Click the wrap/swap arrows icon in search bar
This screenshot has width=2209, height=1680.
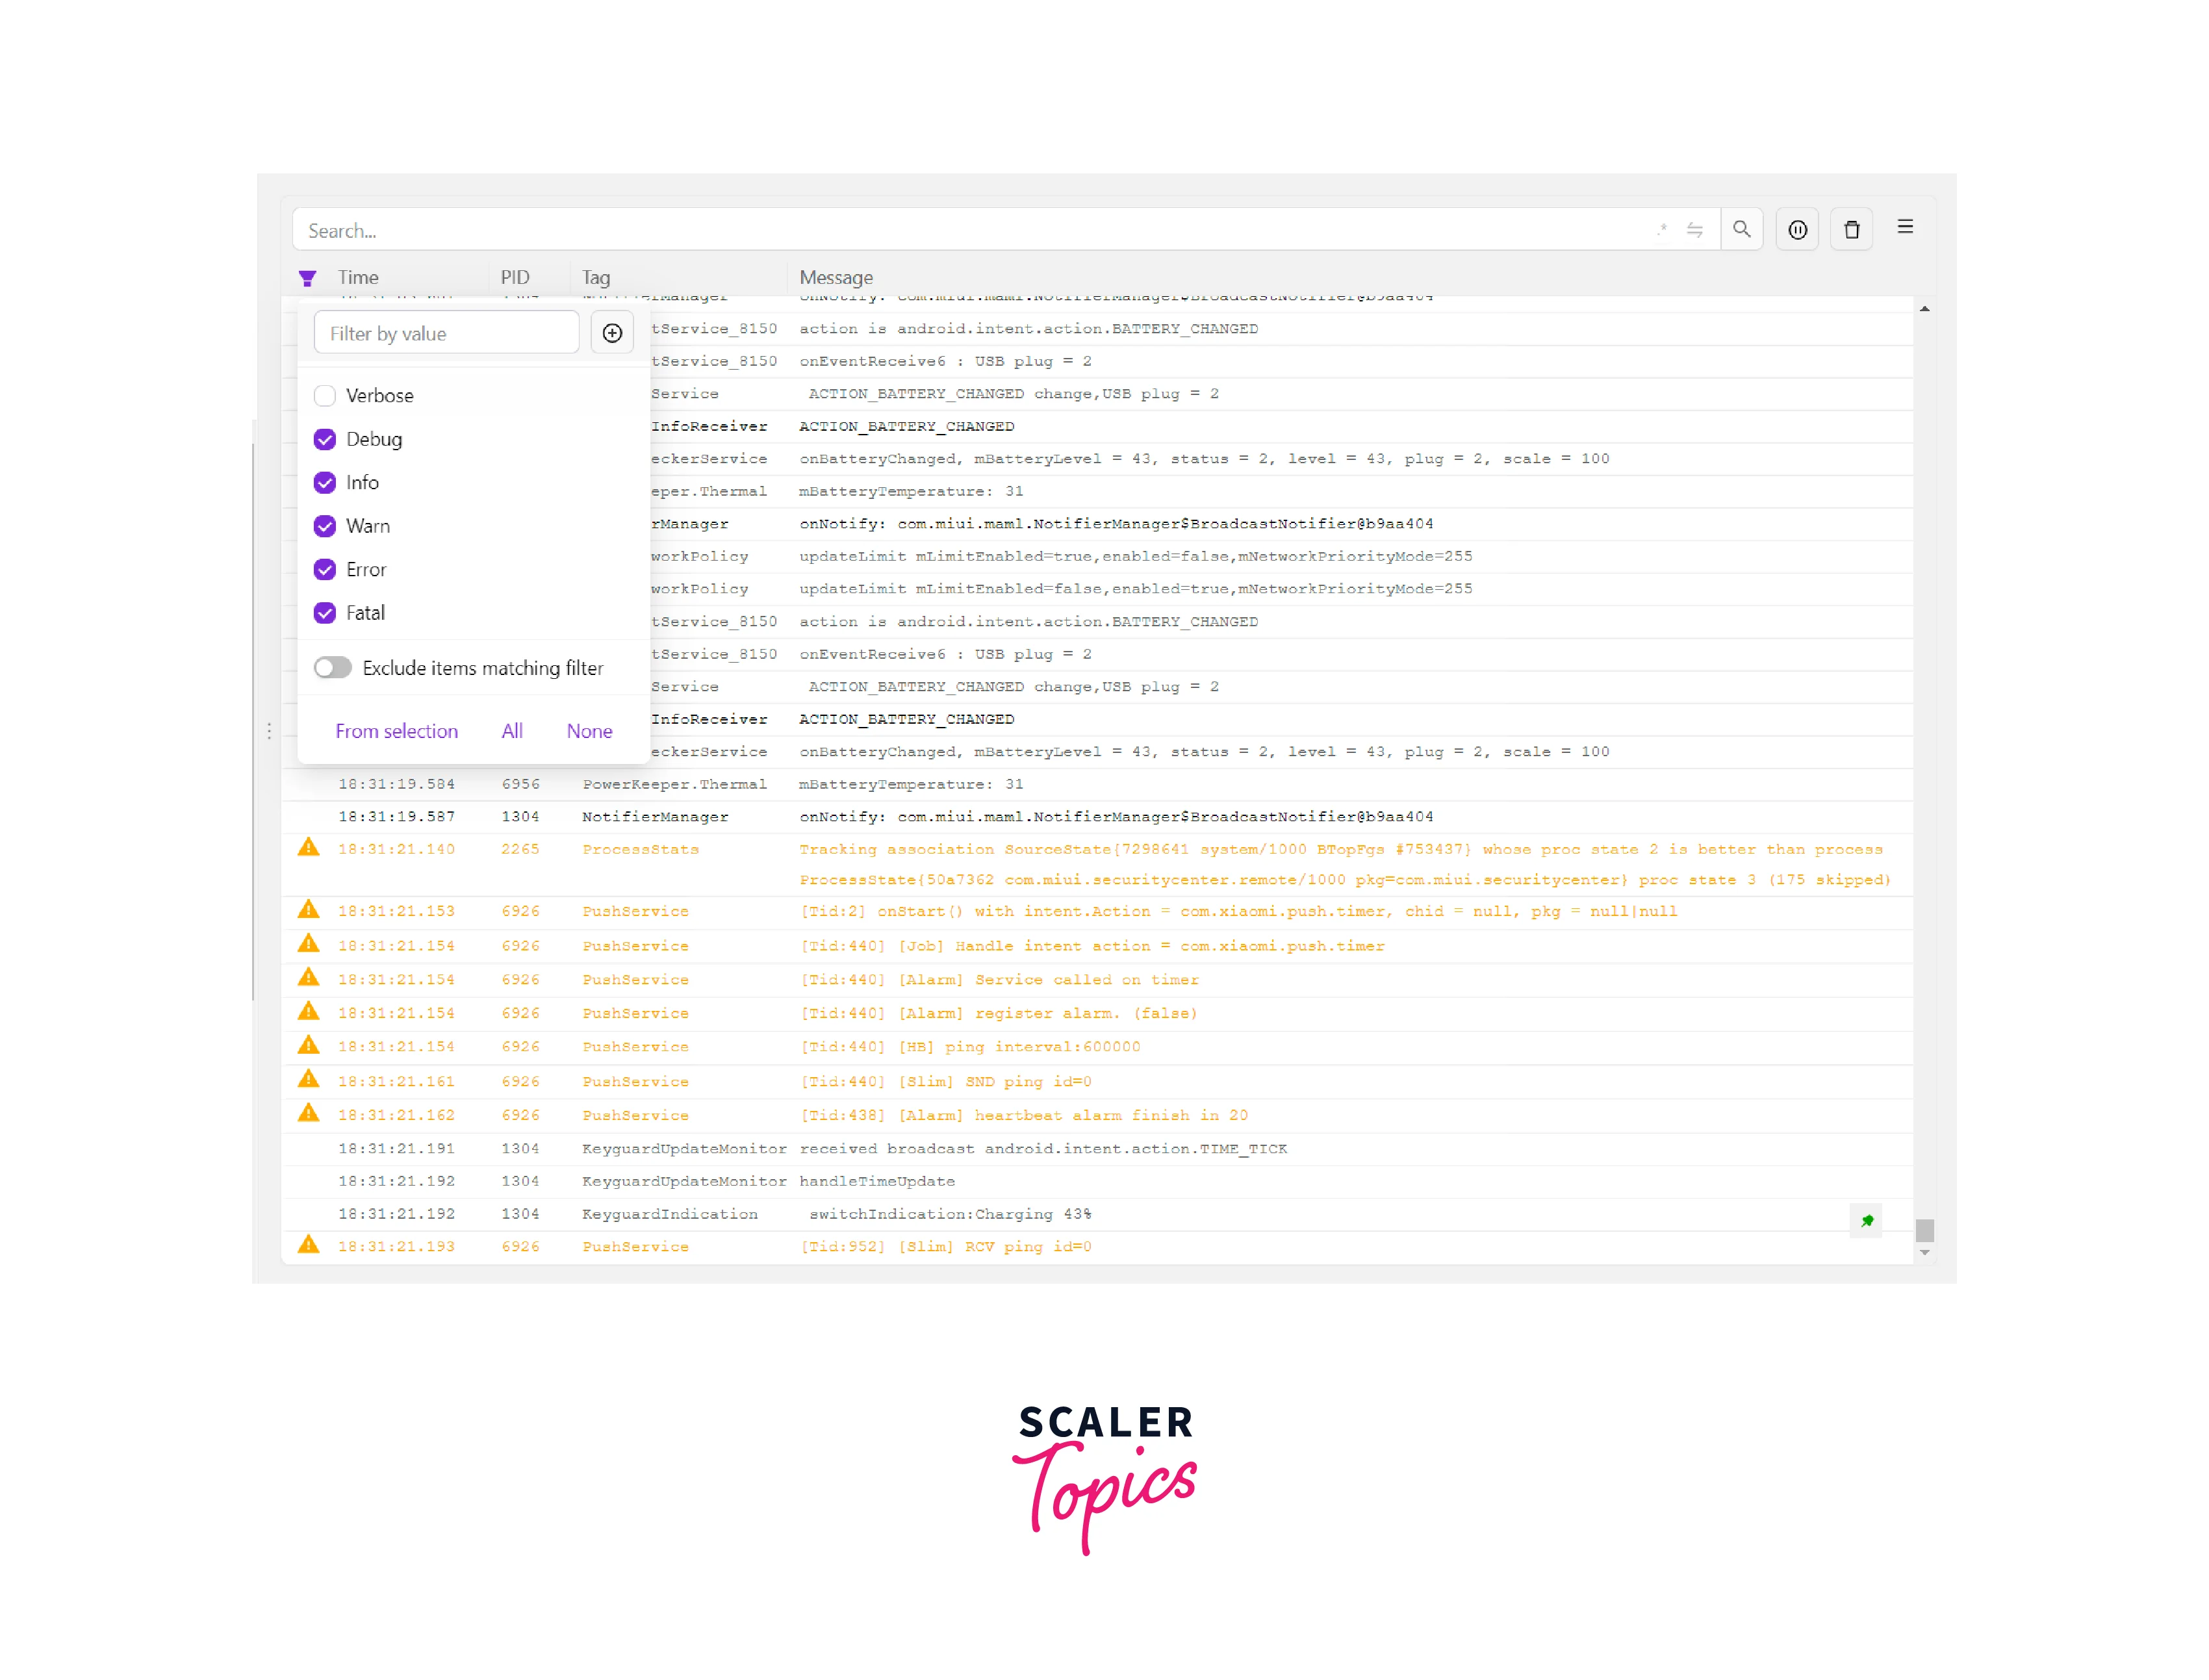[x=1695, y=230]
